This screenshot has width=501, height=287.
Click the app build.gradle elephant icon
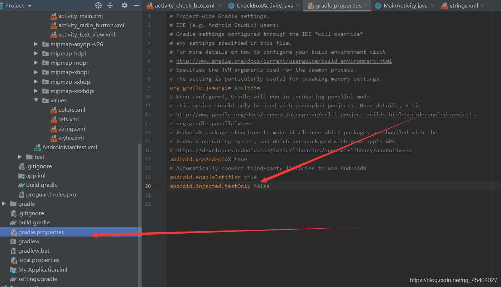coord(21,185)
